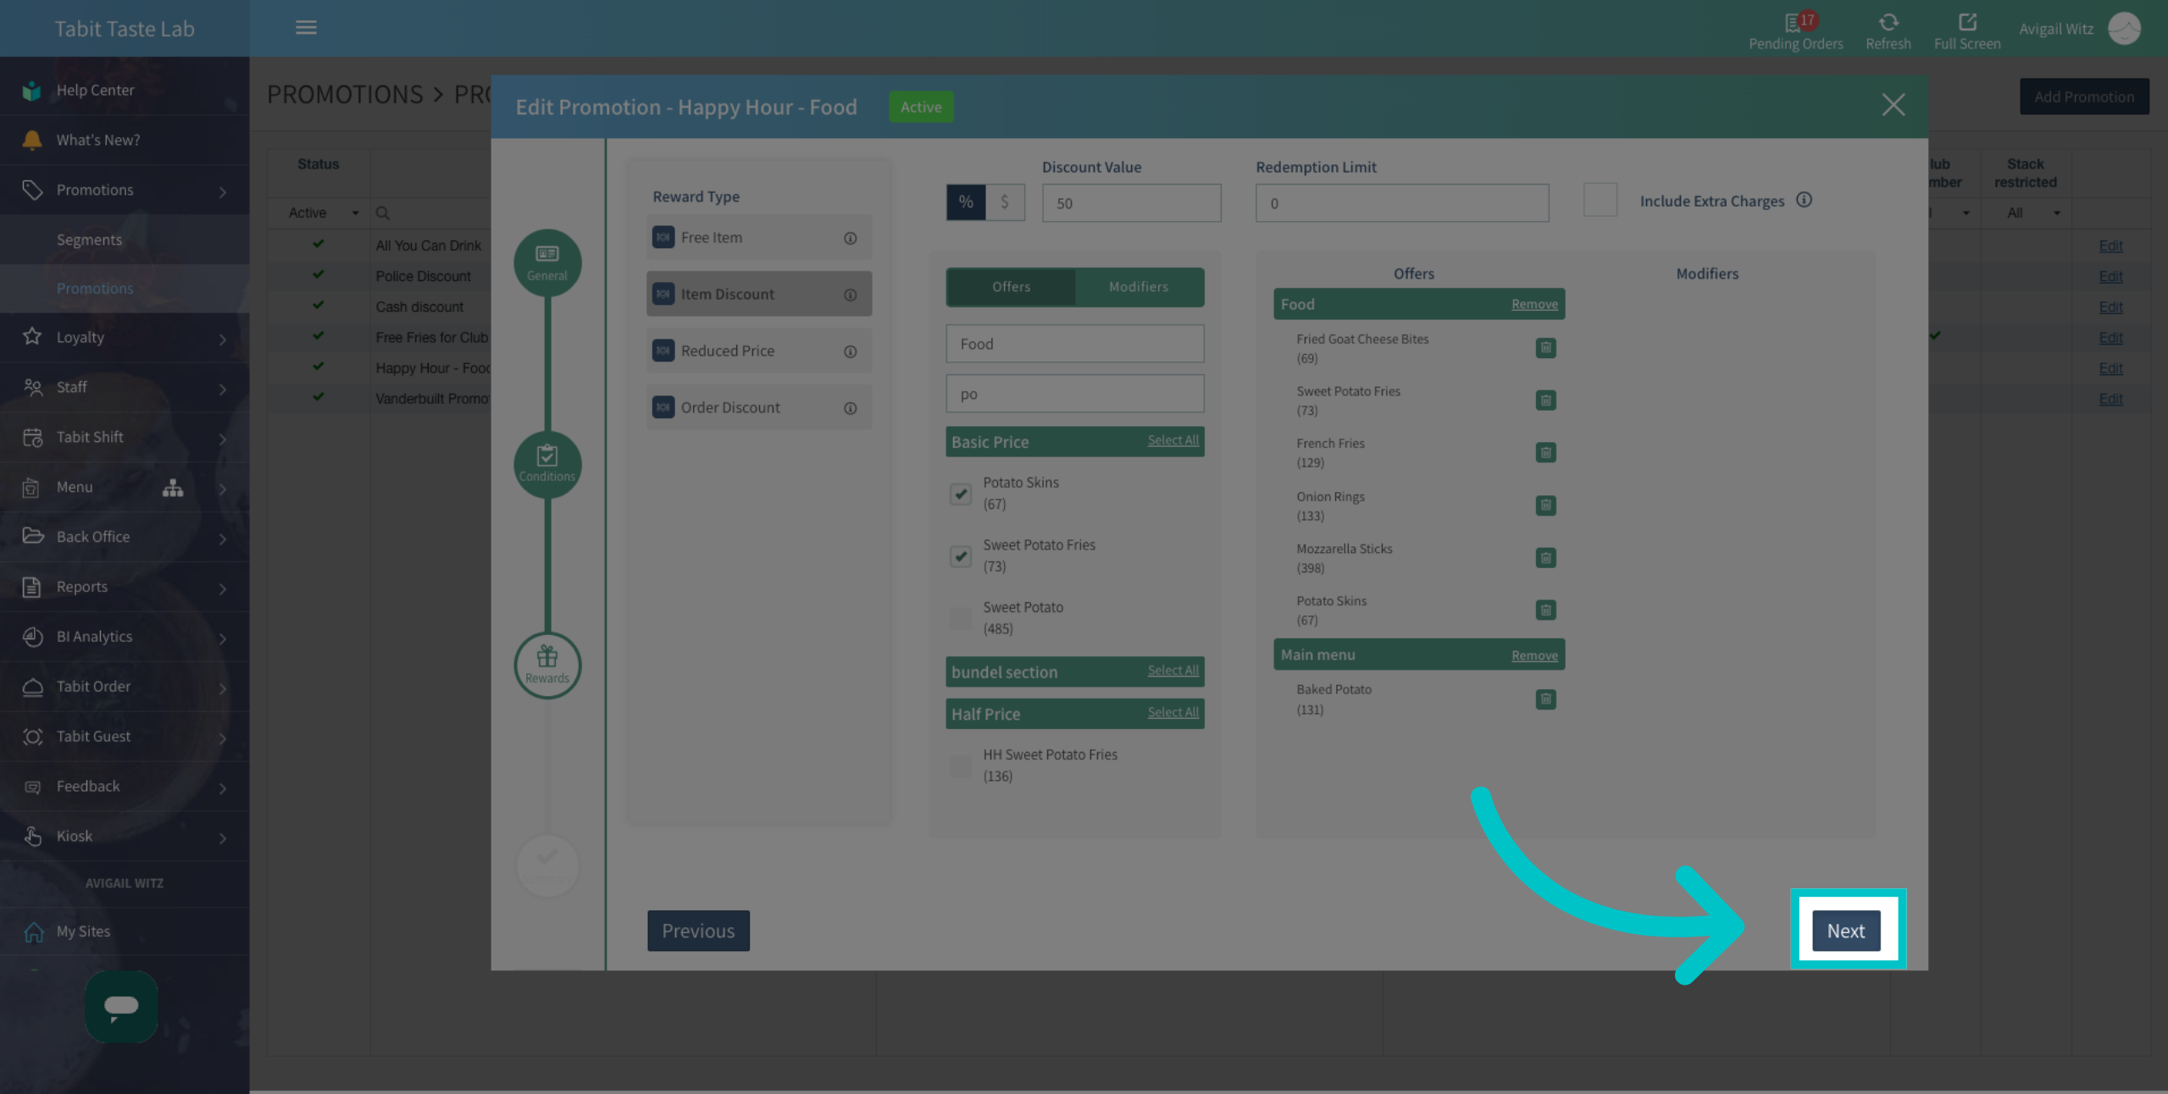The height and width of the screenshot is (1094, 2168).
Task: Go to Next step
Action: click(x=1845, y=931)
